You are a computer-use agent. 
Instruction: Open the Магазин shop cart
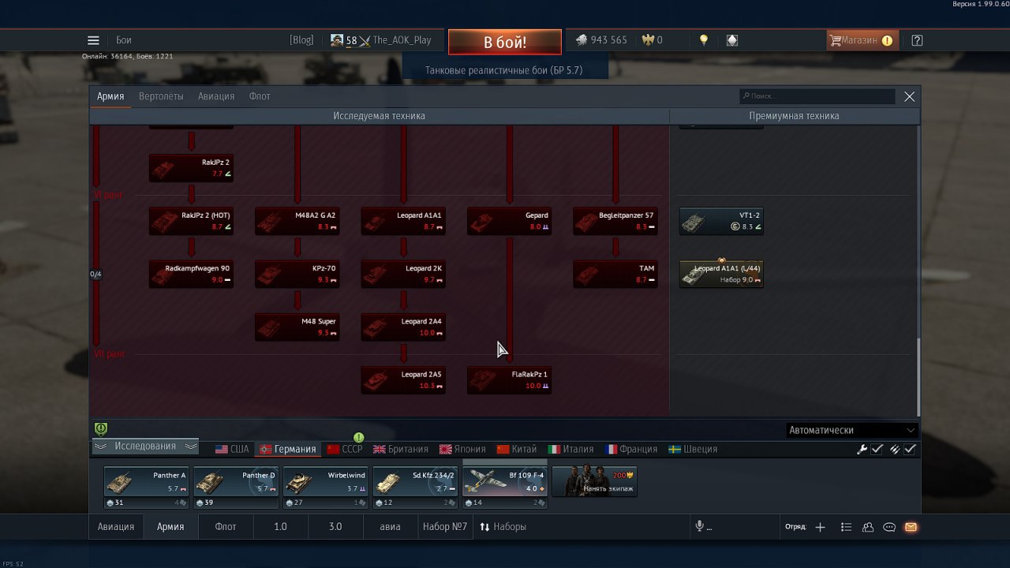pyautogui.click(x=862, y=40)
